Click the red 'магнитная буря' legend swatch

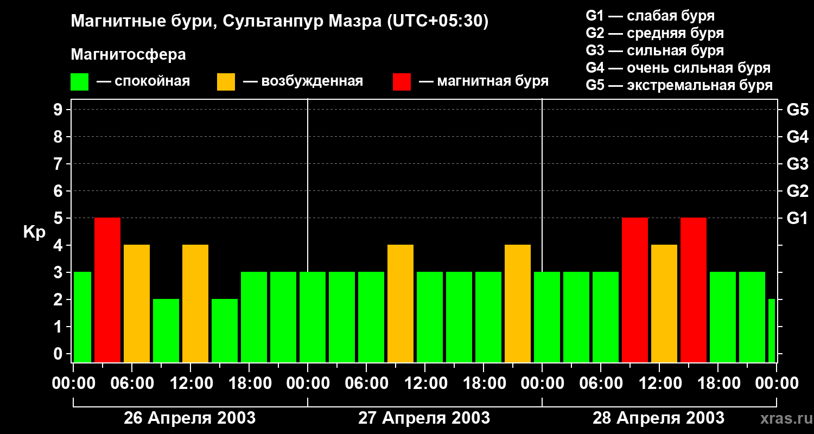(402, 82)
